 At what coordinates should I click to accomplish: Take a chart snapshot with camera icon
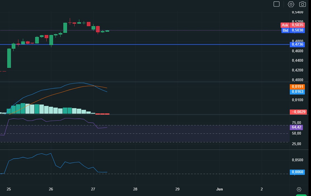pyautogui.click(x=302, y=4)
